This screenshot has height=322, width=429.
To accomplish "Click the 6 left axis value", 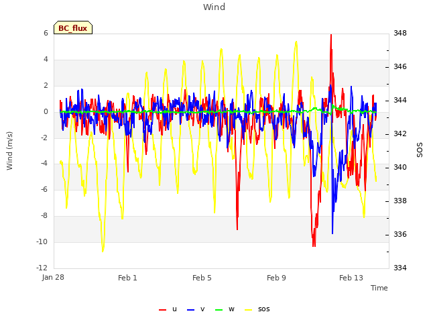I will pos(46,33).
